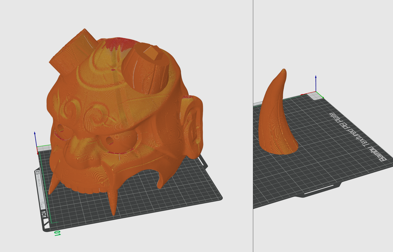The height and width of the screenshot is (252, 393).
Task: Click the small square peg inside horn socket
Action: (153, 54)
